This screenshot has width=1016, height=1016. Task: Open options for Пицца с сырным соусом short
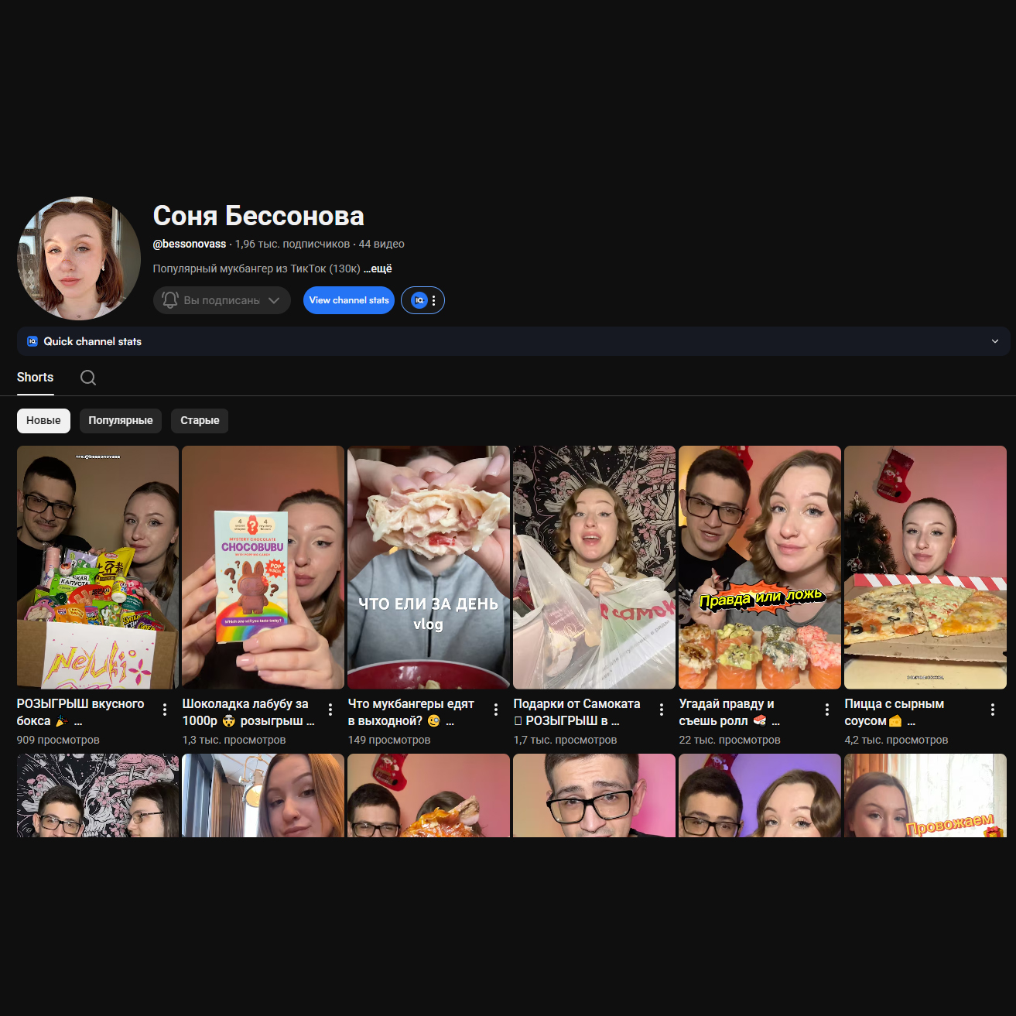pyautogui.click(x=993, y=710)
